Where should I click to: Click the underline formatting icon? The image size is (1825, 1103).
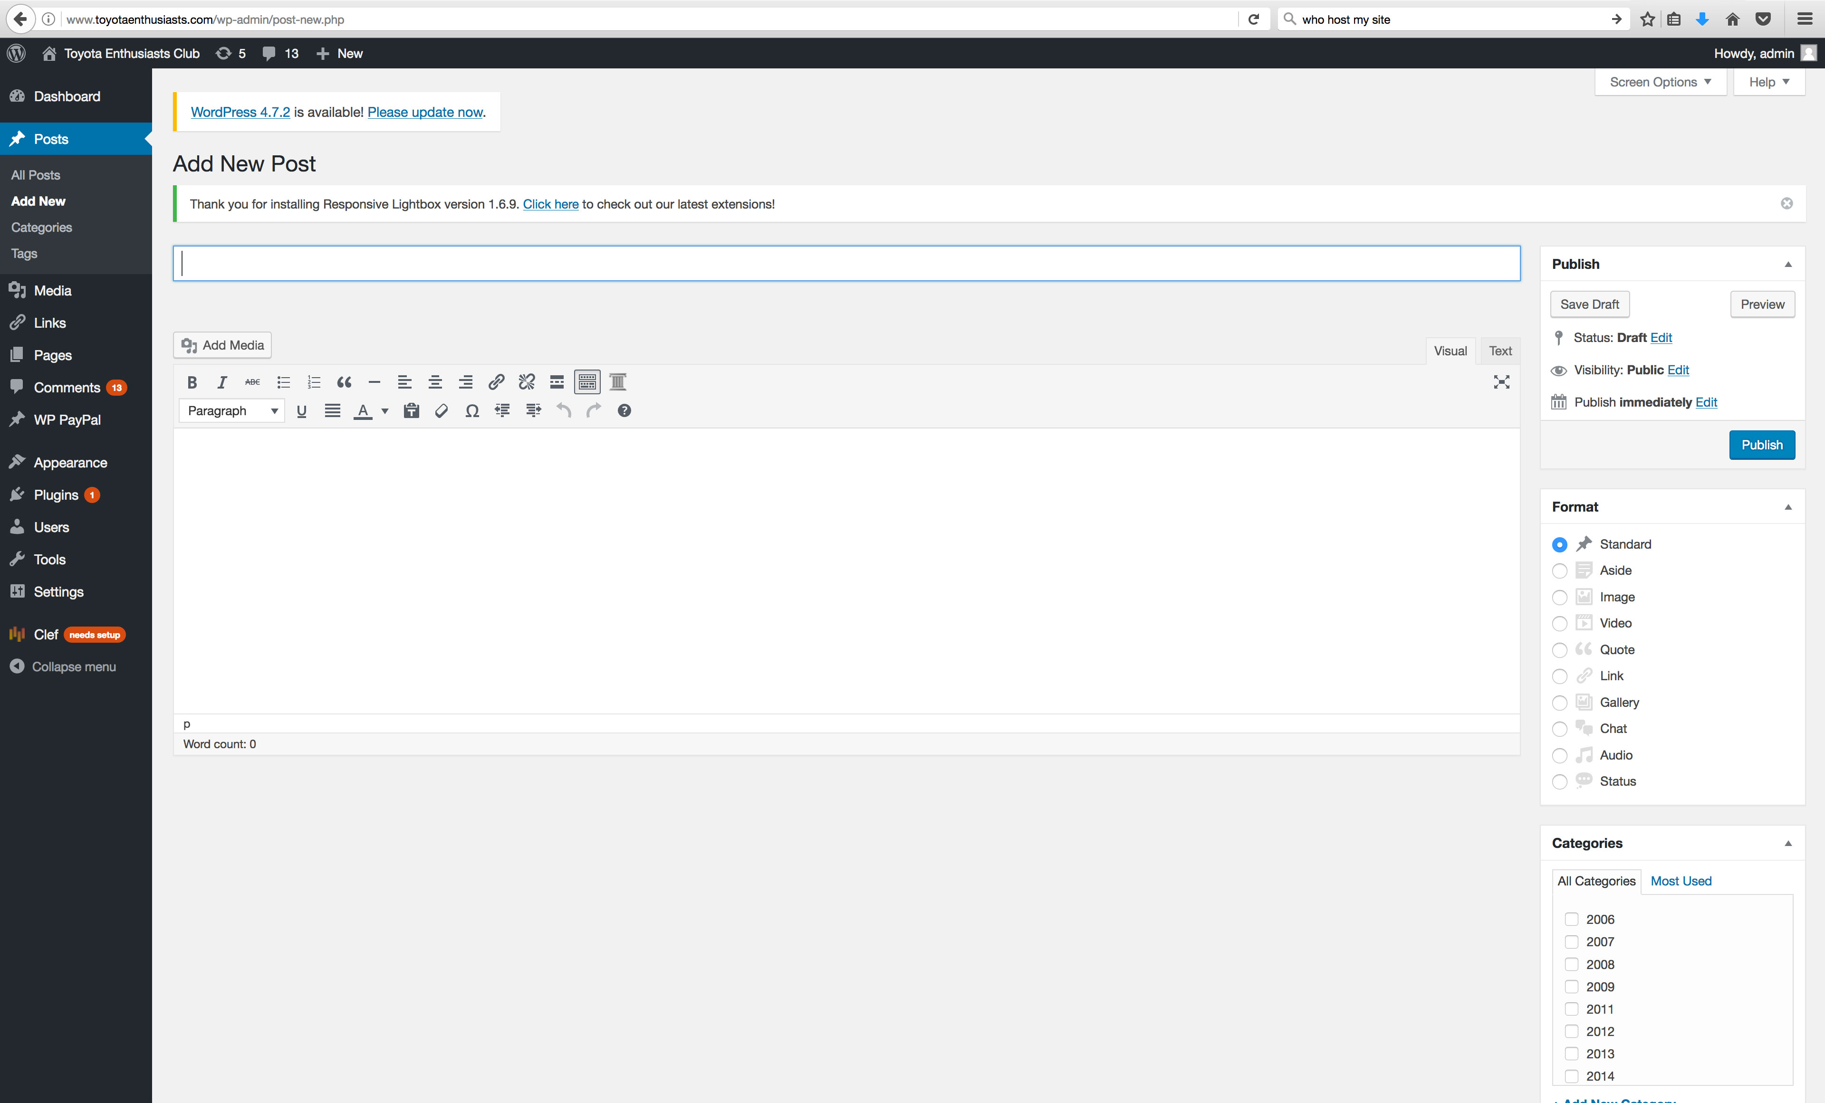click(301, 411)
